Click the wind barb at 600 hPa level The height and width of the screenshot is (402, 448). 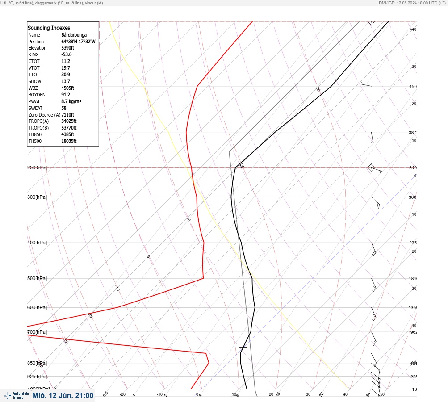tap(374, 314)
